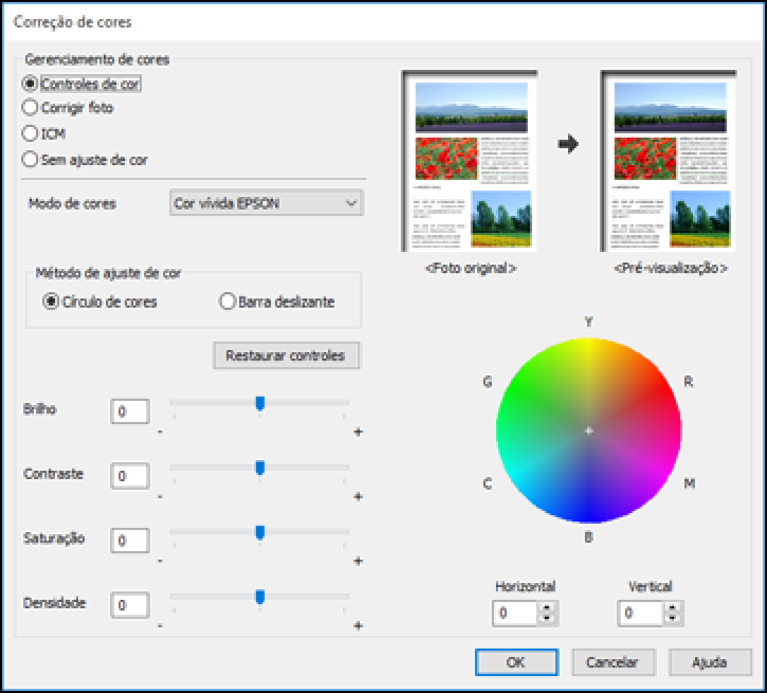Image resolution: width=767 pixels, height=693 pixels.
Task: Click the plus sign of the Brilho slider
Action: pos(358,431)
